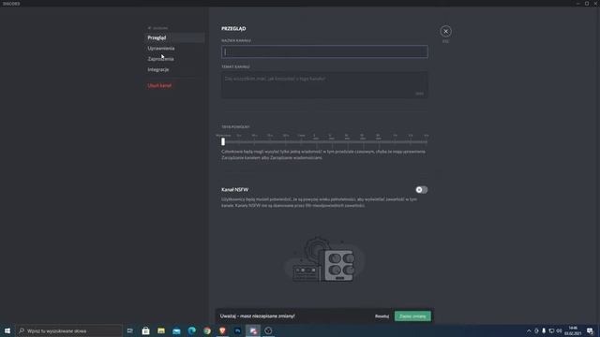The image size is (600, 337).
Task: Save changes with green Zapisz zmiany button
Action: (412, 316)
